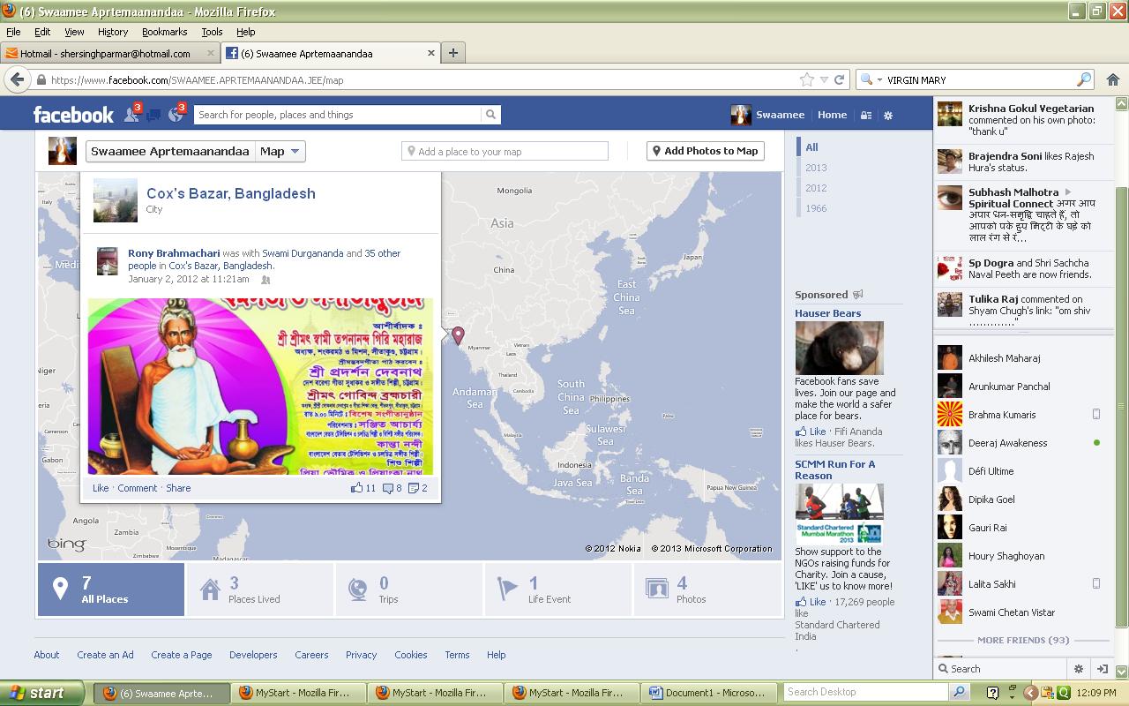Click the Facebook search magnifier button
The height and width of the screenshot is (706, 1129).
coord(490,115)
